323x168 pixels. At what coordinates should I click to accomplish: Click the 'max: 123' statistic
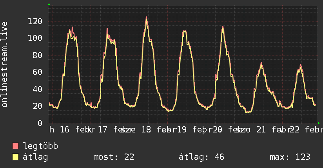coord(290,157)
